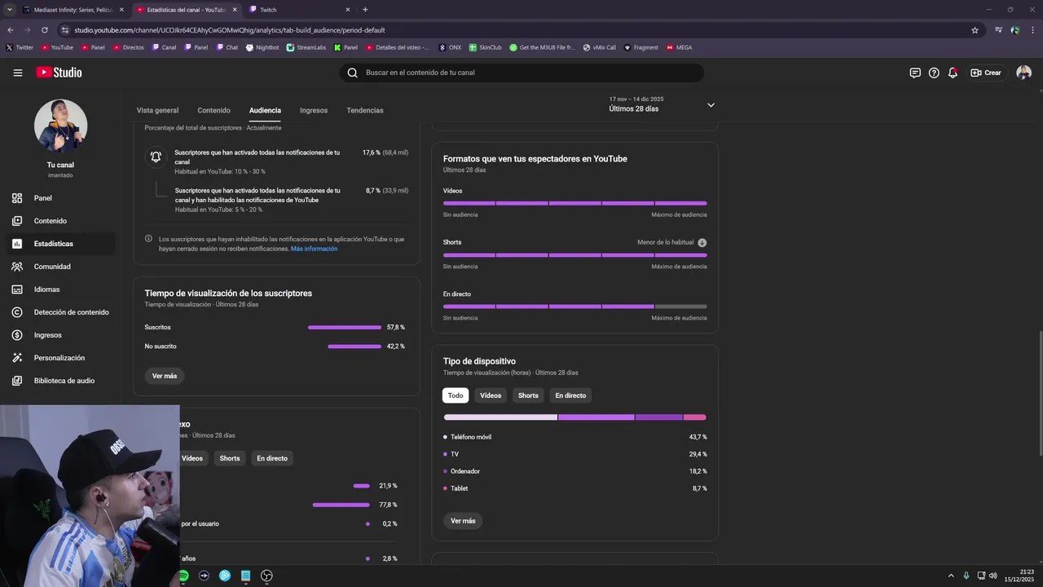The width and height of the screenshot is (1043, 587).
Task: Switch to the Tendencias tab
Action: [x=365, y=110]
